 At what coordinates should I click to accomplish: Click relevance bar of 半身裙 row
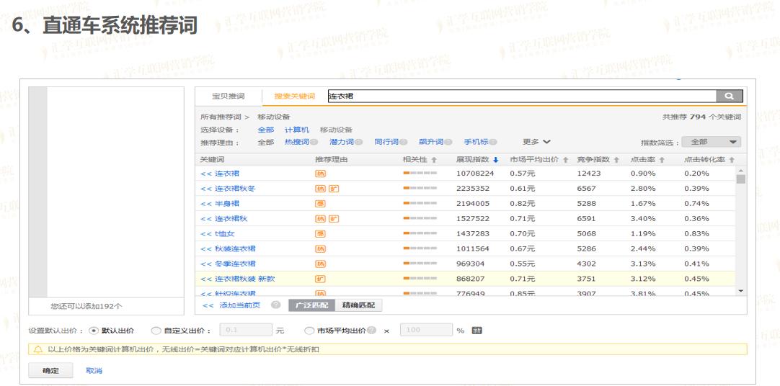tap(420, 204)
